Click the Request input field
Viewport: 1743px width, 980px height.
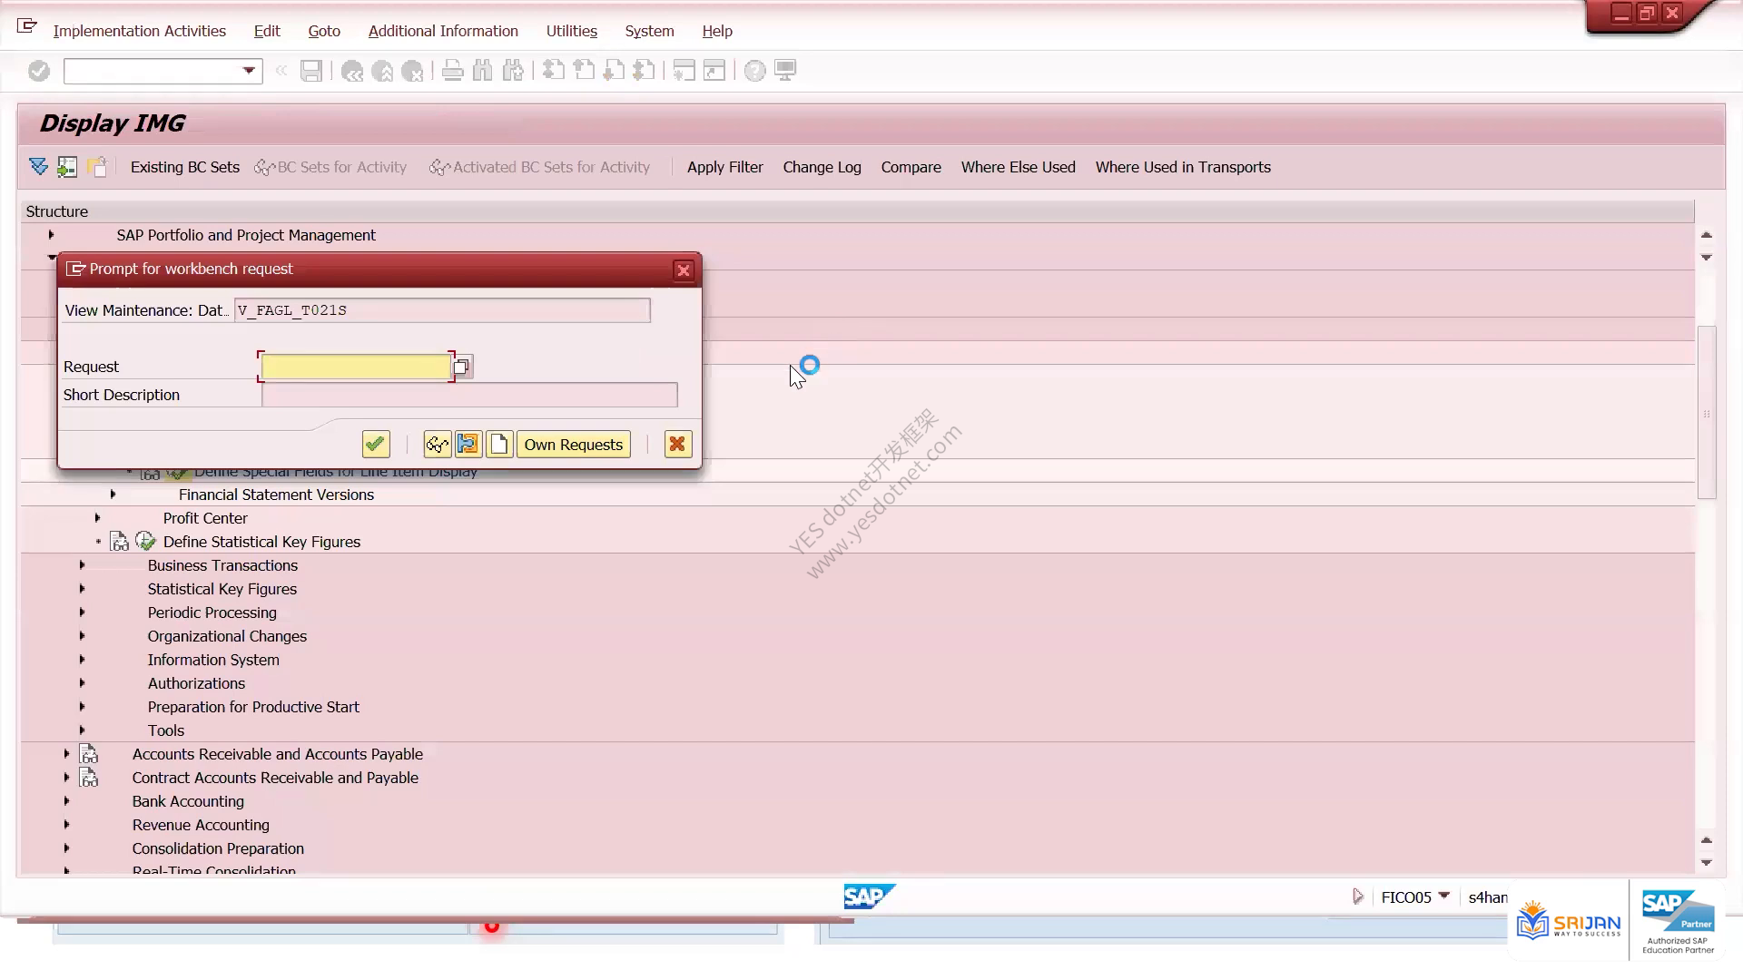tap(356, 367)
